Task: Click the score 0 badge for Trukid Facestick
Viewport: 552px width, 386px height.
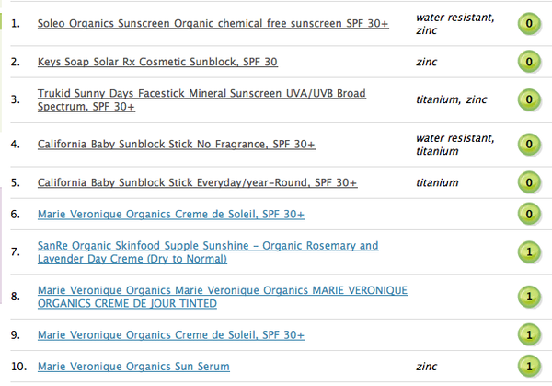Action: (x=529, y=99)
